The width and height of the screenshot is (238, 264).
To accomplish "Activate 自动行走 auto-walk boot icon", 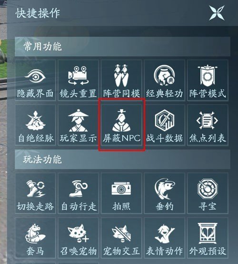I will tap(78, 193).
